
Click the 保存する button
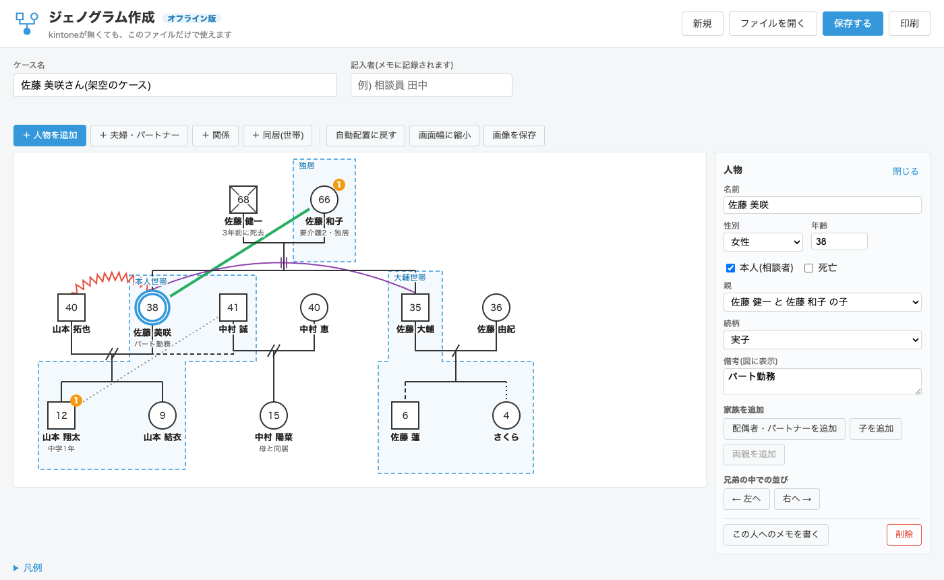pyautogui.click(x=853, y=24)
